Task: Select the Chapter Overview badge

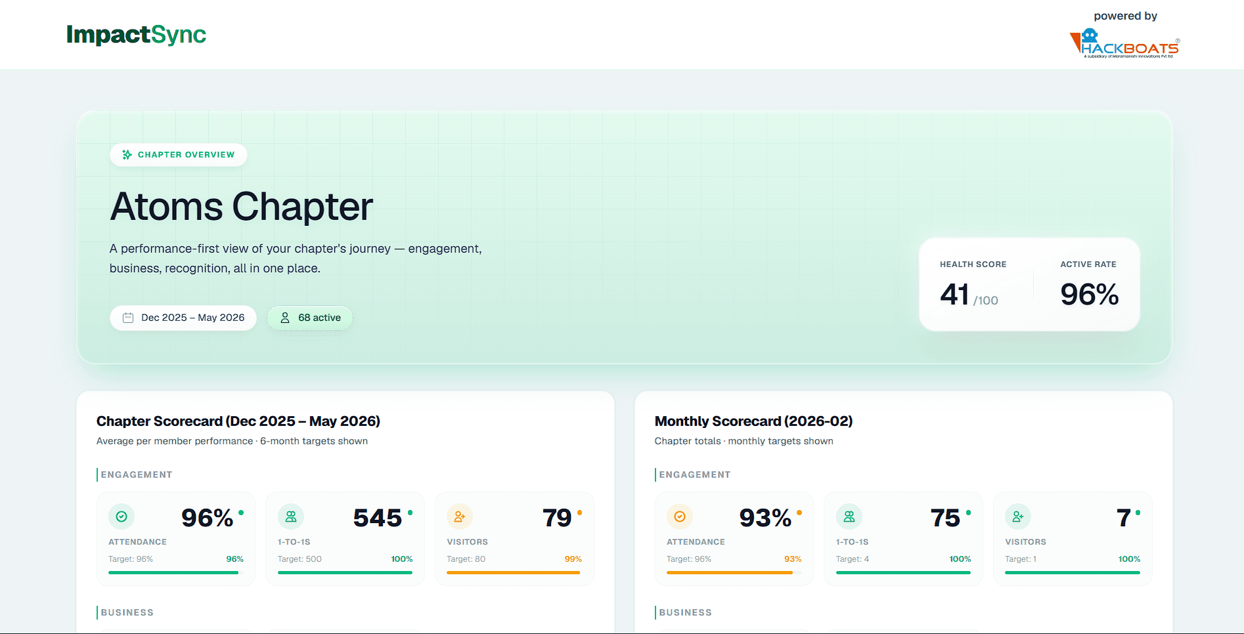Action: click(179, 155)
